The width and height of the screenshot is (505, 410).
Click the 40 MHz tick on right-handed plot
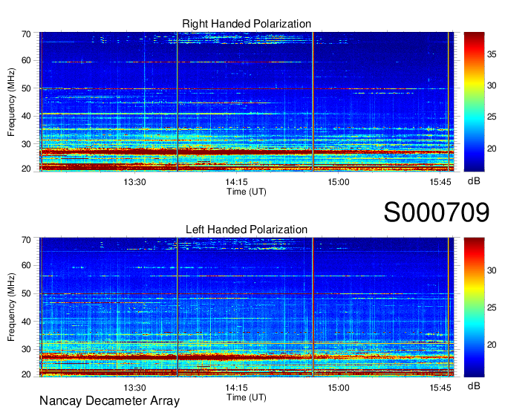point(26,116)
